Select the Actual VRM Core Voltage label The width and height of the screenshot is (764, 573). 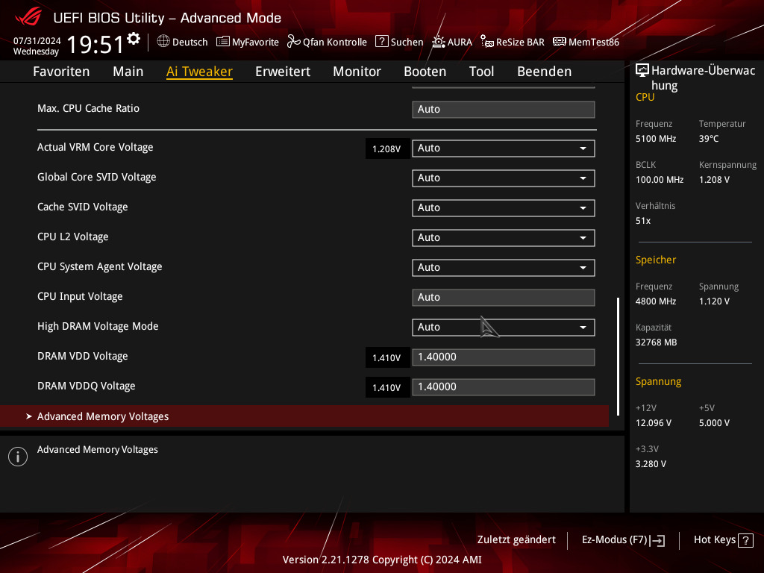(95, 147)
